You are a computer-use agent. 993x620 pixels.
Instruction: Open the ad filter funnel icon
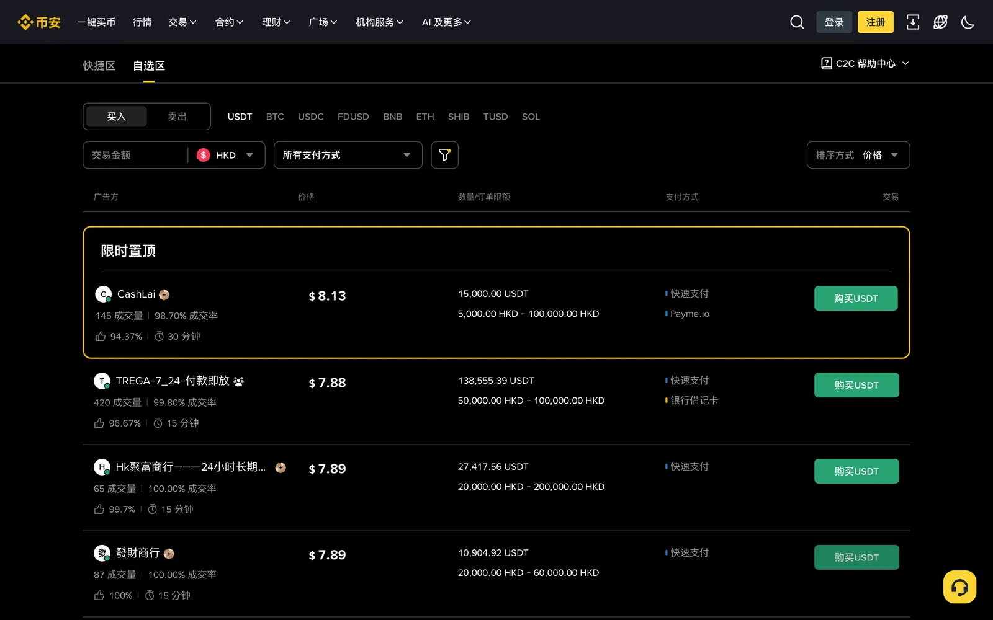pos(444,155)
